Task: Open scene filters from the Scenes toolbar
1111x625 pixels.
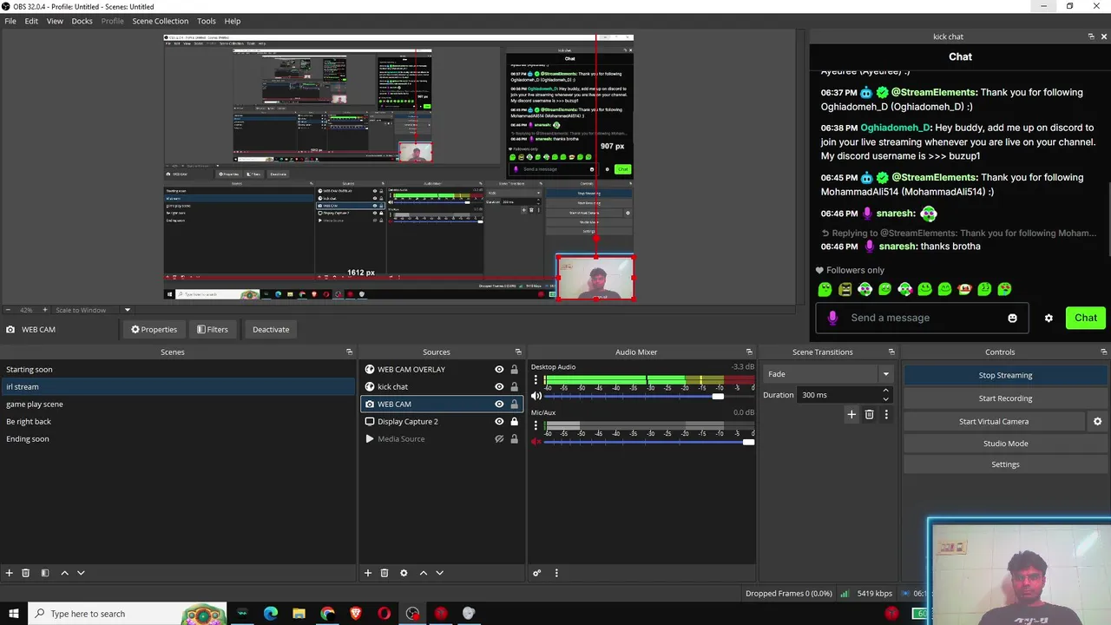Action: pyautogui.click(x=44, y=573)
